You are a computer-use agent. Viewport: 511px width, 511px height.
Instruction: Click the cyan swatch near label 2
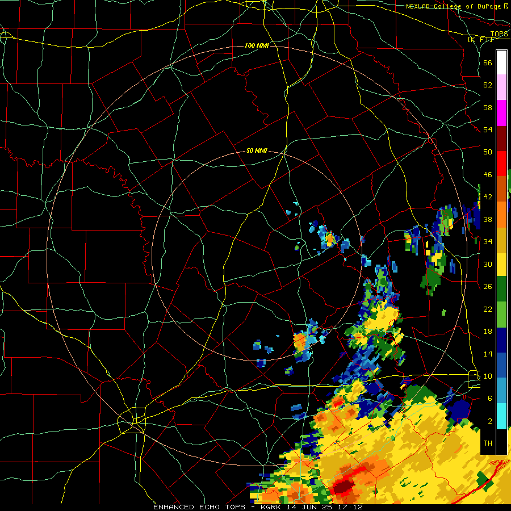(x=501, y=416)
